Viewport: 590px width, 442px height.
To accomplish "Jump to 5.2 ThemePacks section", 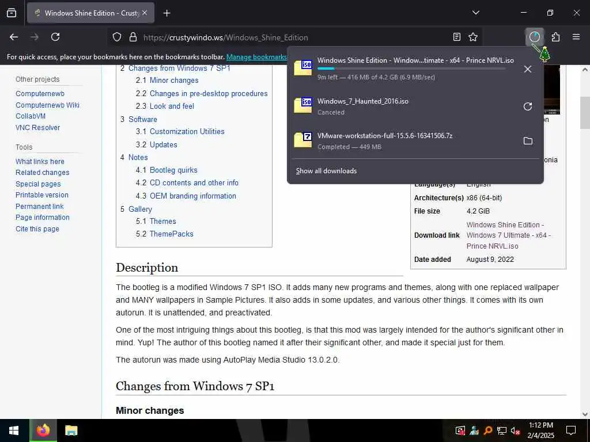I will 165,234.
